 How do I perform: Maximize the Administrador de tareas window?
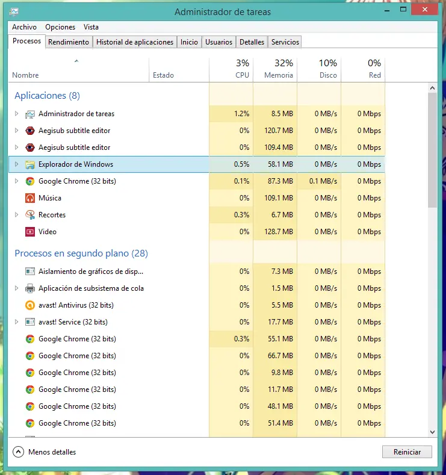click(403, 10)
